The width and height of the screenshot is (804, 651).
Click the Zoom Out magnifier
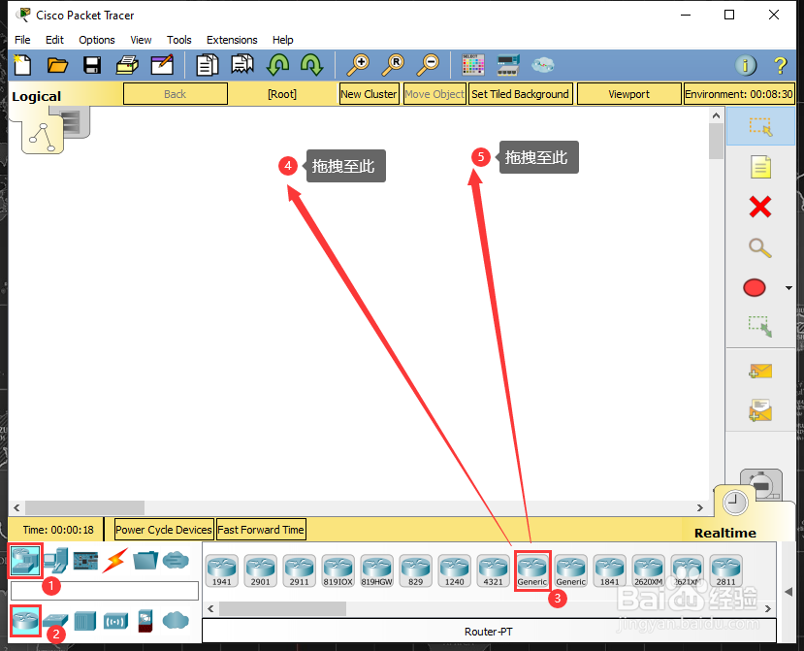pos(428,65)
